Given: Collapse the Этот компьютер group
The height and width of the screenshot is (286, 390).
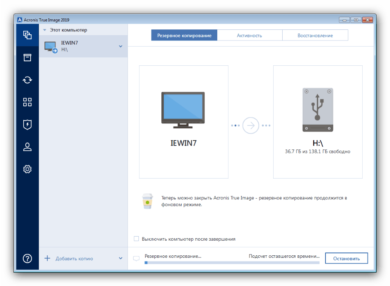Looking at the screenshot, I should pyautogui.click(x=45, y=30).
